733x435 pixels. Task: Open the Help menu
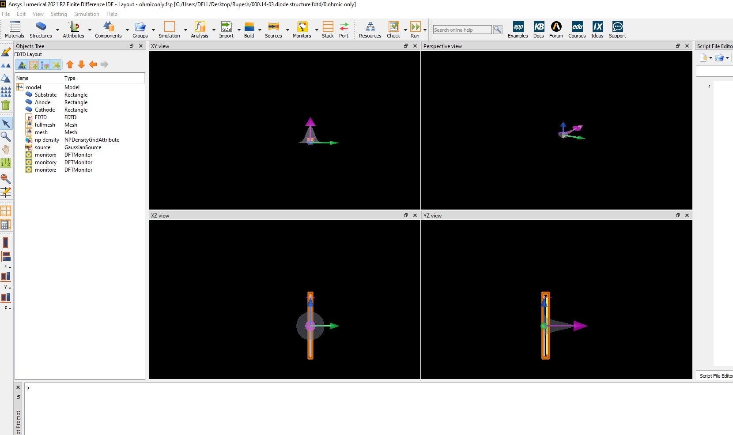(112, 14)
